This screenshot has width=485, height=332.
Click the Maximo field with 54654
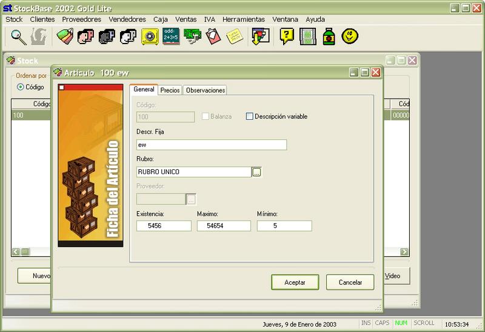point(224,226)
